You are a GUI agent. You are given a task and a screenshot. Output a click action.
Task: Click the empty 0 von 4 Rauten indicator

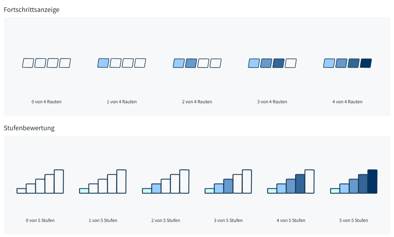(x=46, y=63)
